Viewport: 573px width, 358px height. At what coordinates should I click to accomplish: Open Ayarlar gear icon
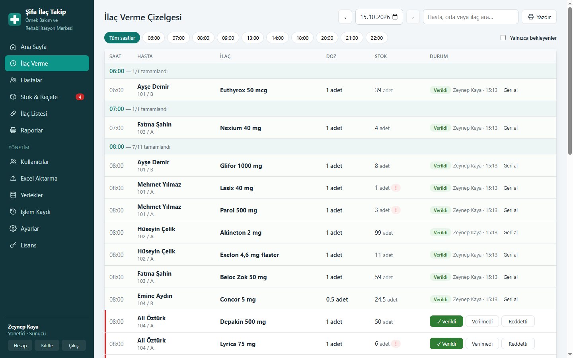click(13, 229)
